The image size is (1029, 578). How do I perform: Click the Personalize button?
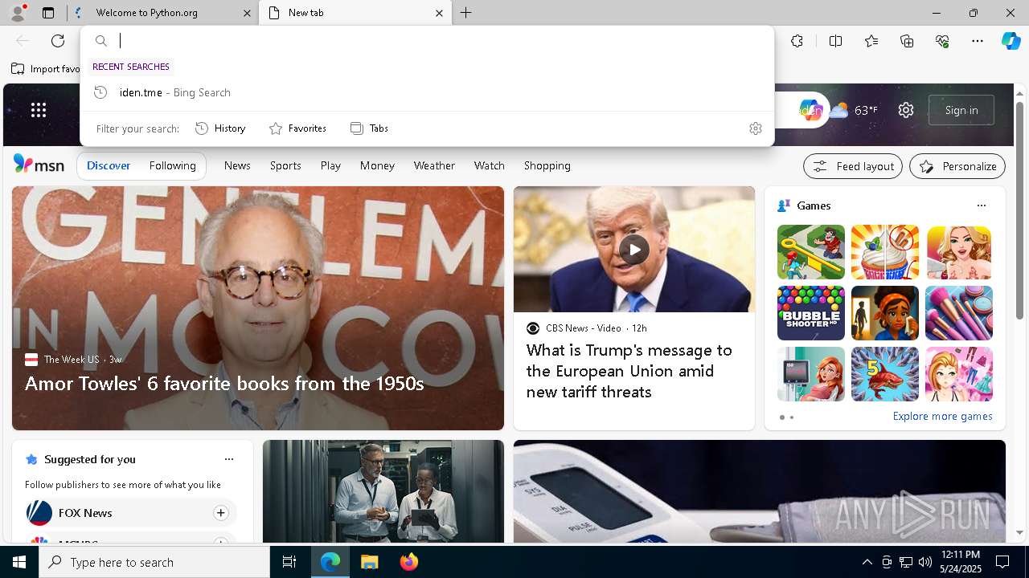pos(957,166)
